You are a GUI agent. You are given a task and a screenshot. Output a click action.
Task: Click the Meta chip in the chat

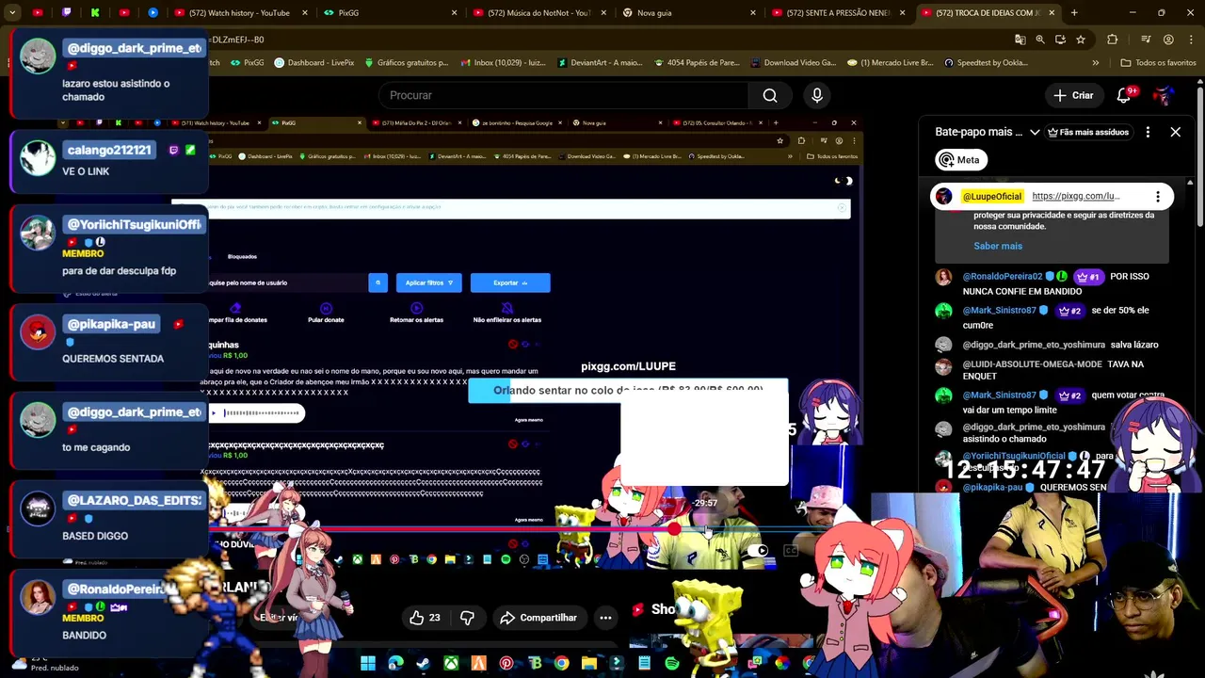click(x=960, y=160)
